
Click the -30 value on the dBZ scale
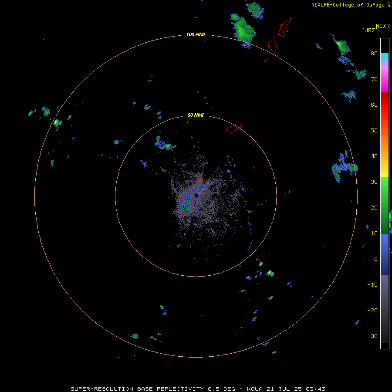click(x=372, y=336)
